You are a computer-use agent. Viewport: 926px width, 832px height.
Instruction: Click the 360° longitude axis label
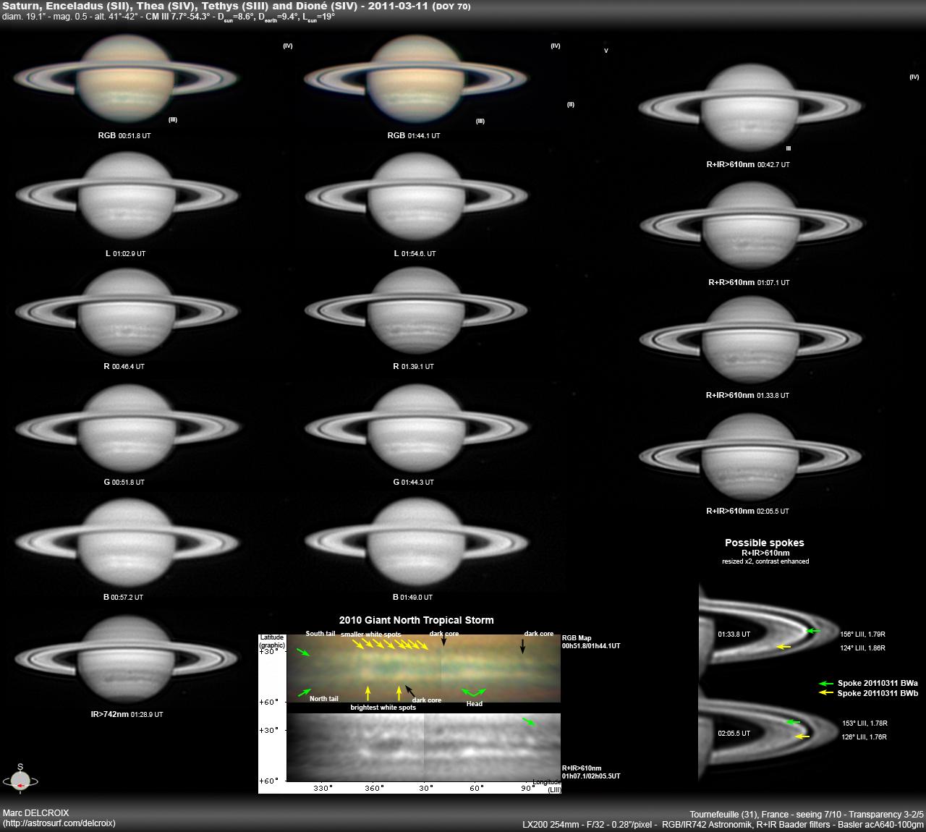click(x=373, y=788)
